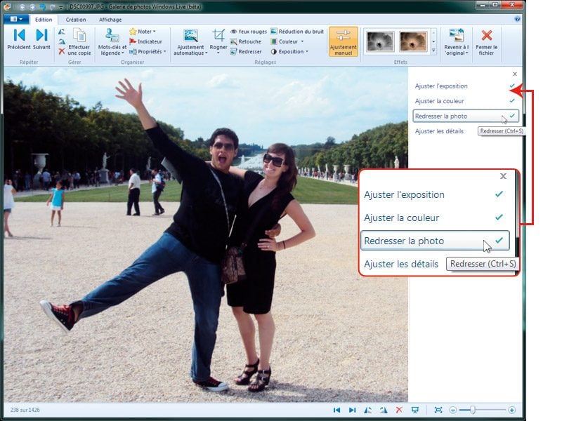The height and width of the screenshot is (421, 562).
Task: Go to the previous photo with Précédent
Action: pyautogui.click(x=19, y=39)
